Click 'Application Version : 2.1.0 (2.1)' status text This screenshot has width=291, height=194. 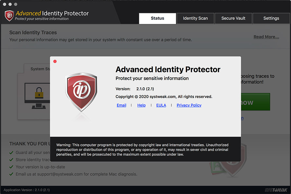[27, 190]
